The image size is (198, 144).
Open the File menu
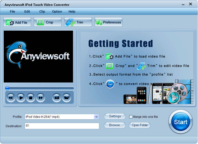coord(12,12)
